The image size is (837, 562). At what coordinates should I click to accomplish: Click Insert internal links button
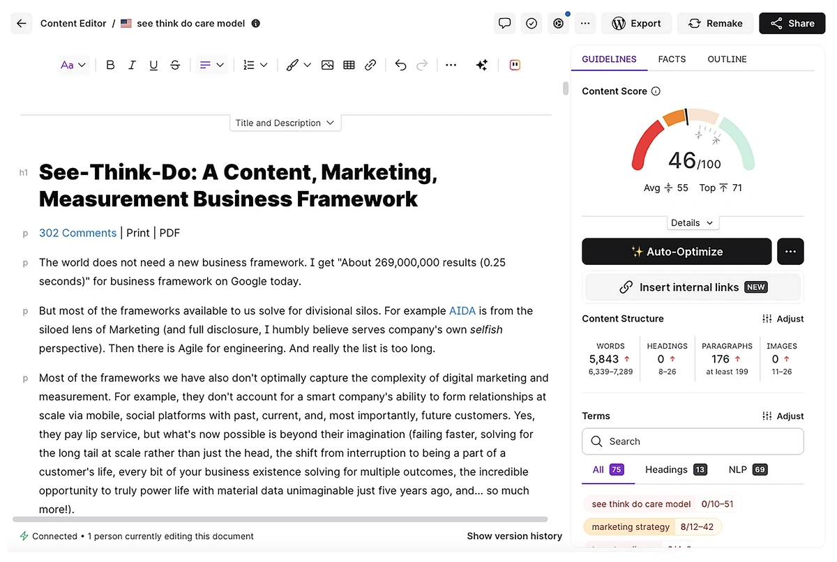[x=693, y=287]
